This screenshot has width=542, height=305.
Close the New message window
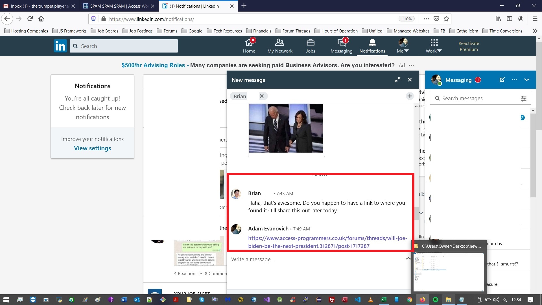pos(410,80)
